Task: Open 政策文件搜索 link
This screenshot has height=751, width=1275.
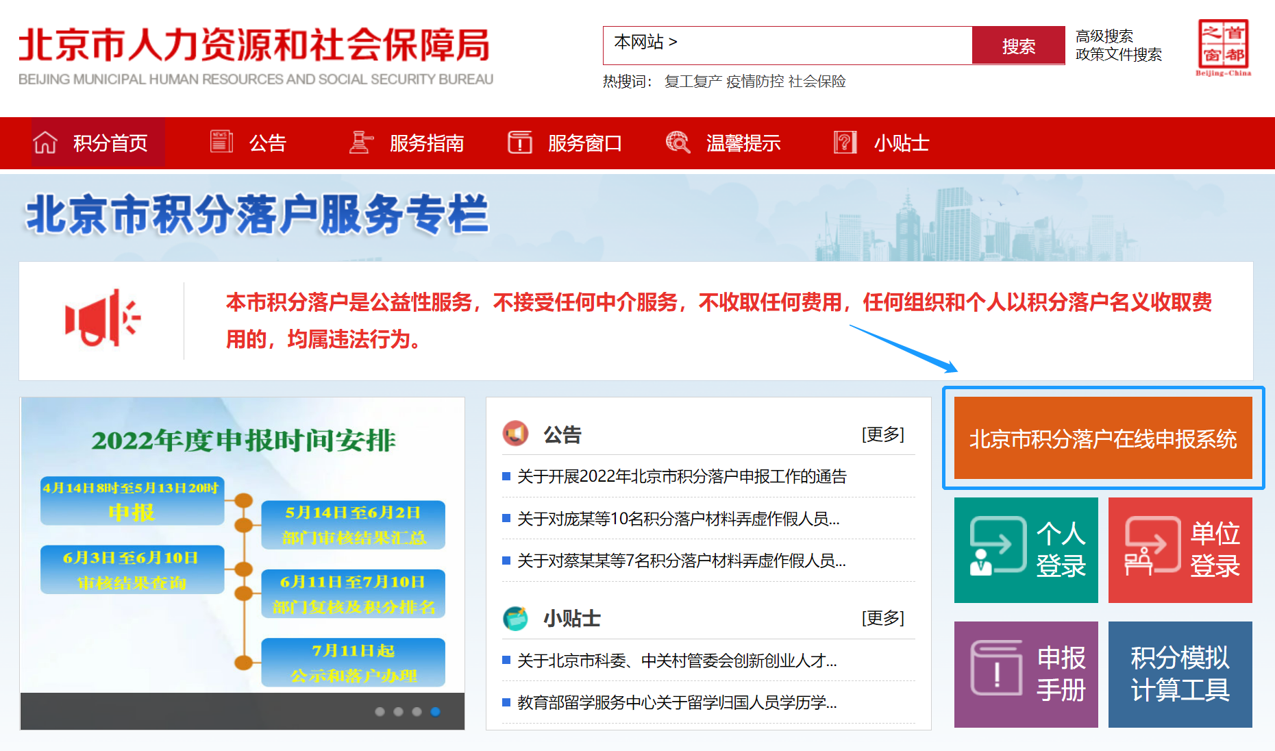Action: click(x=1118, y=54)
